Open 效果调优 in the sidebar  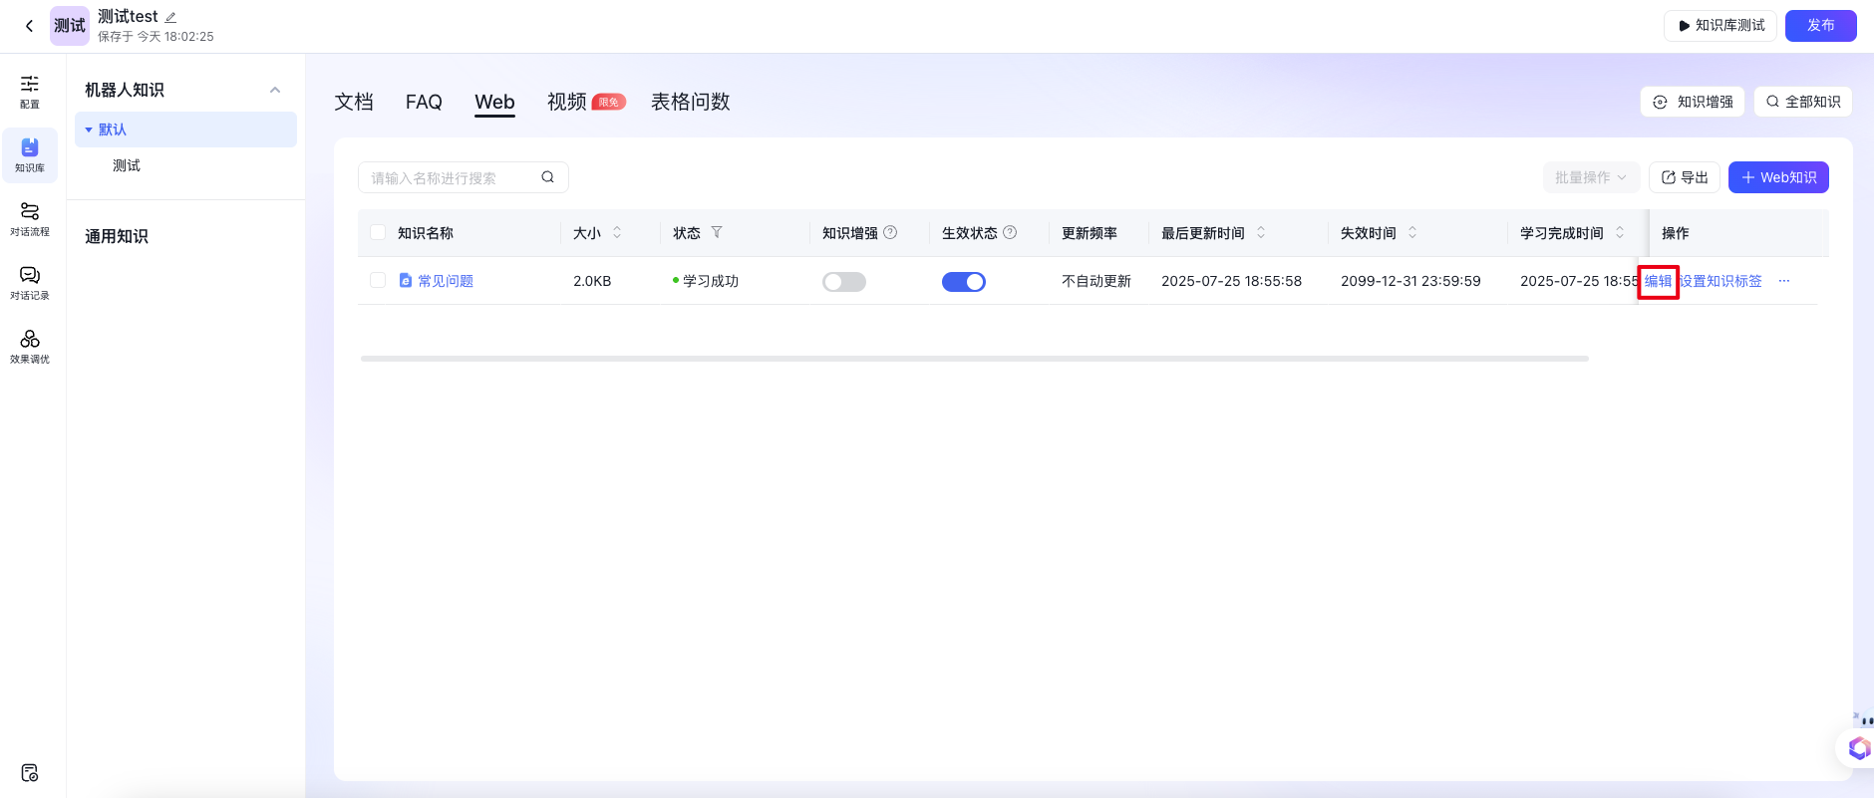(30, 347)
